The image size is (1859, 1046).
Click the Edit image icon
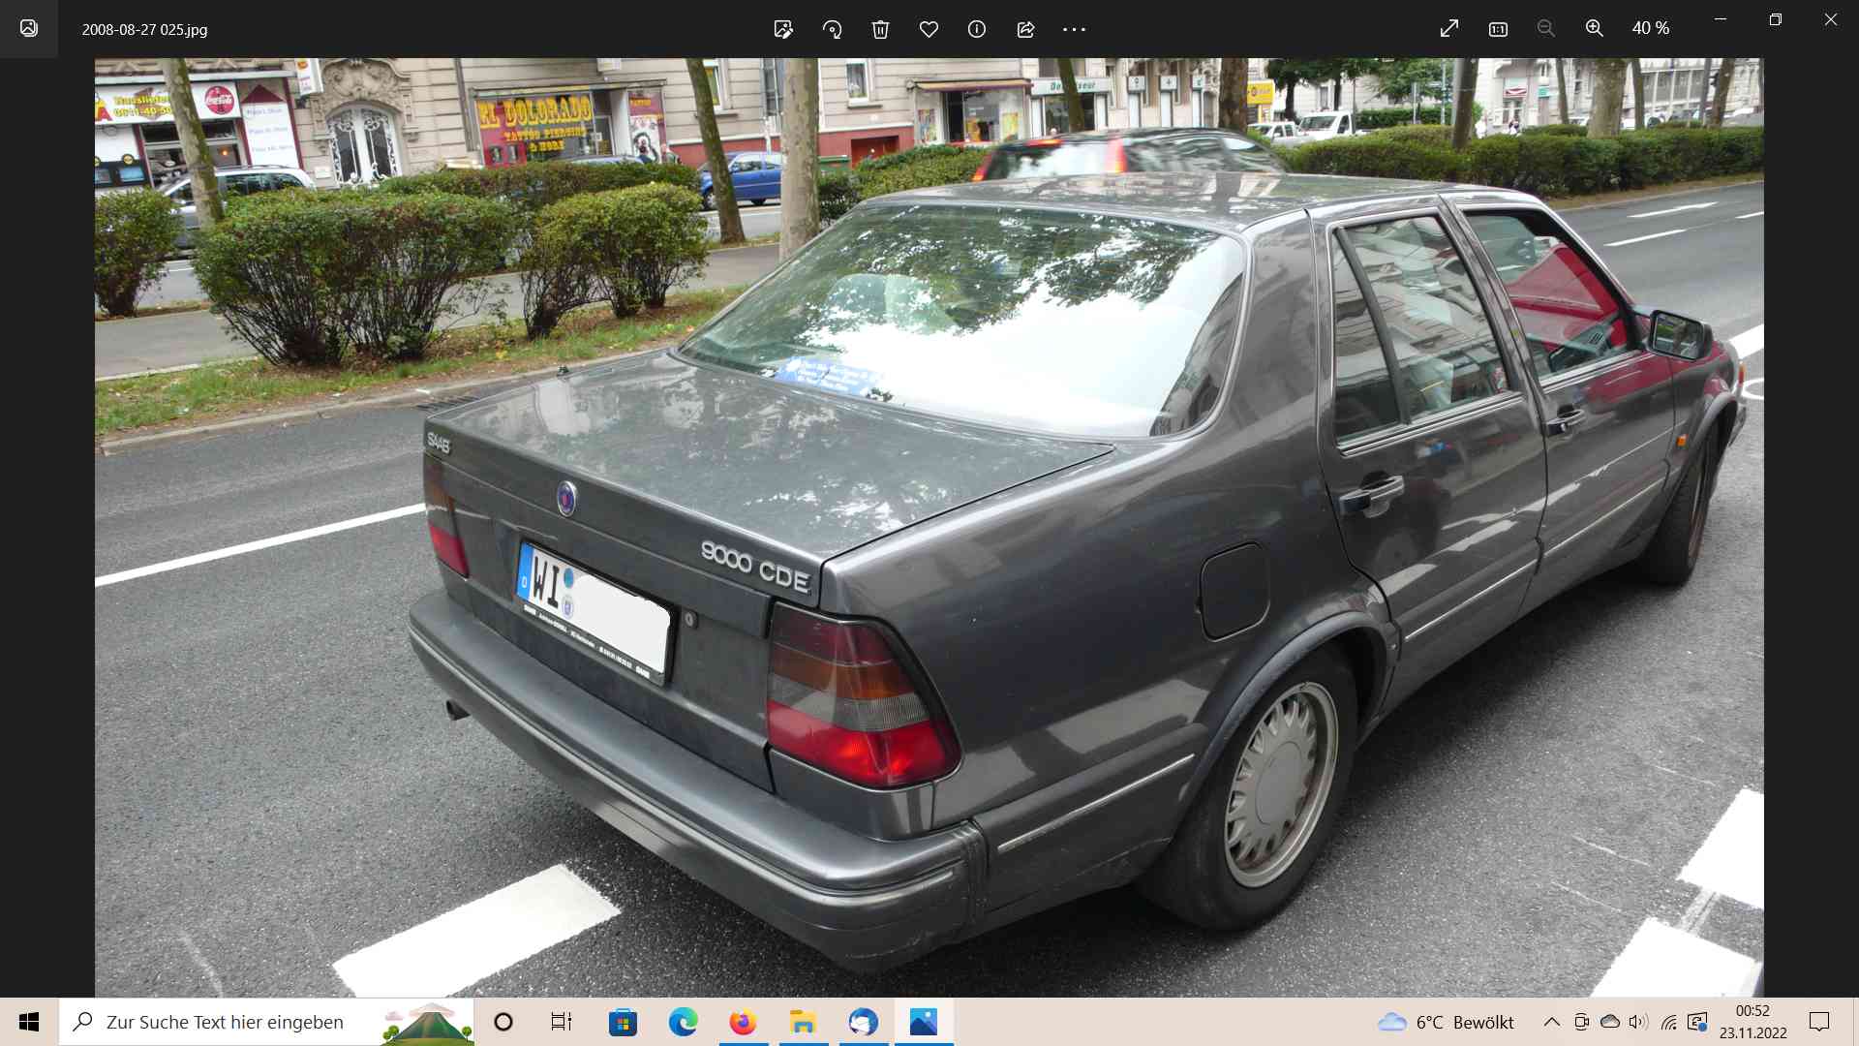(x=783, y=29)
